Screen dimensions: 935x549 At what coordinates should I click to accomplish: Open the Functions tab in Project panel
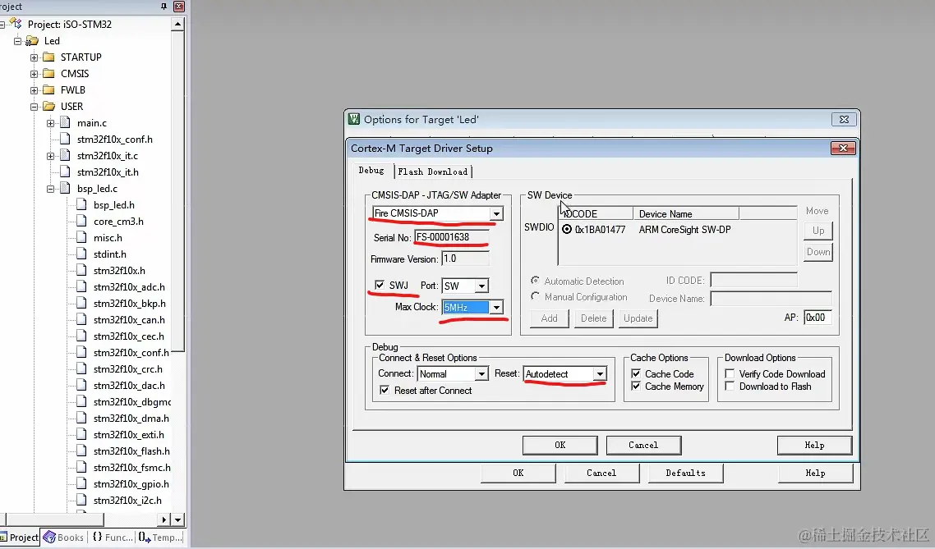click(x=113, y=537)
